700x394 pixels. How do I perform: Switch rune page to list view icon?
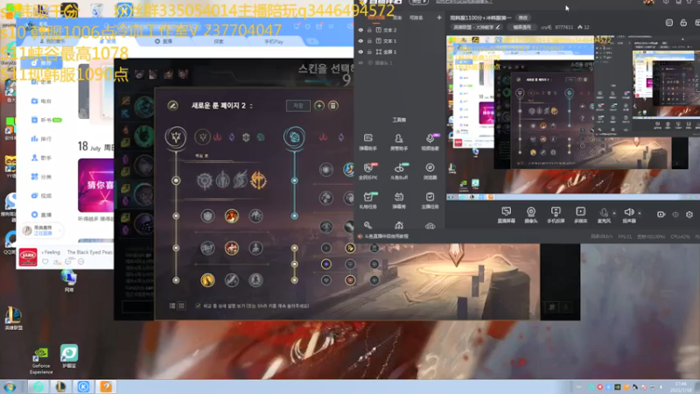click(172, 306)
